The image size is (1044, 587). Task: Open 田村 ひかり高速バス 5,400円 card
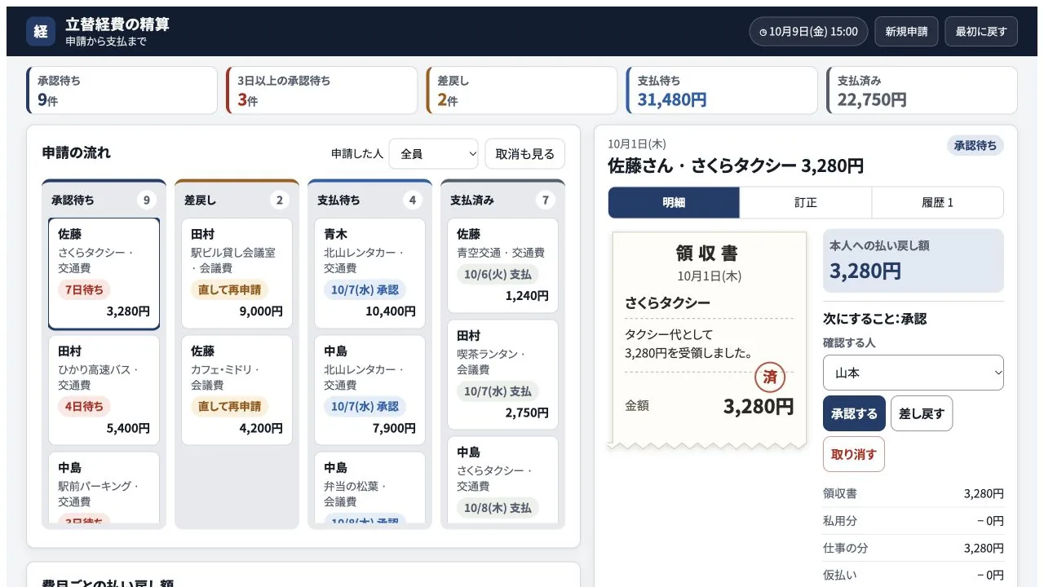104,391
